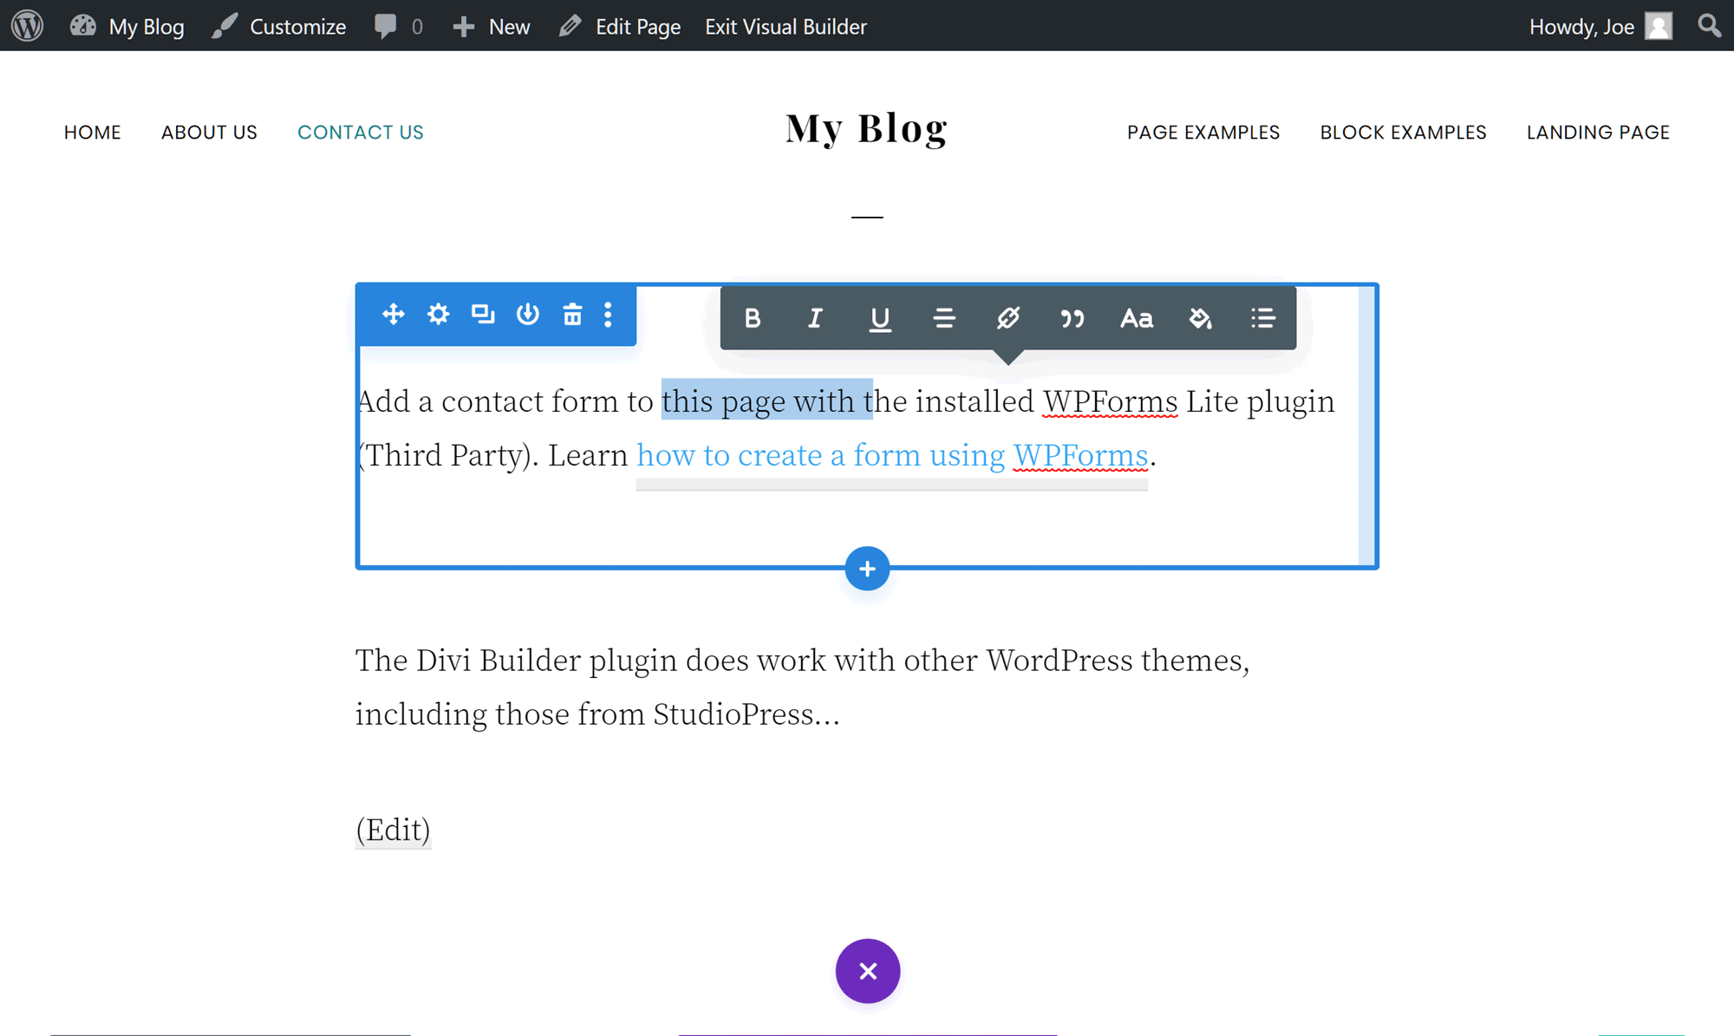Viewport: 1734px width, 1036px height.
Task: Click the blockquote formatting icon
Action: tap(1072, 318)
